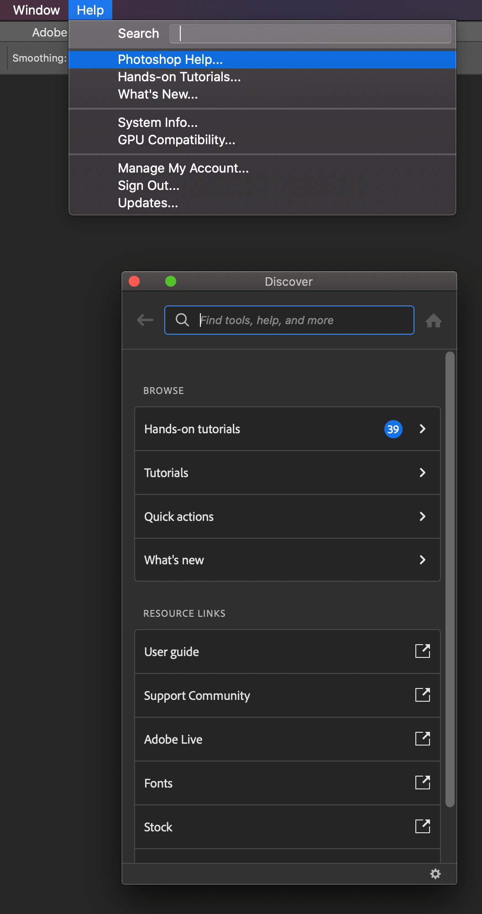
Task: Open the Window menu in the menu bar
Action: 37,10
